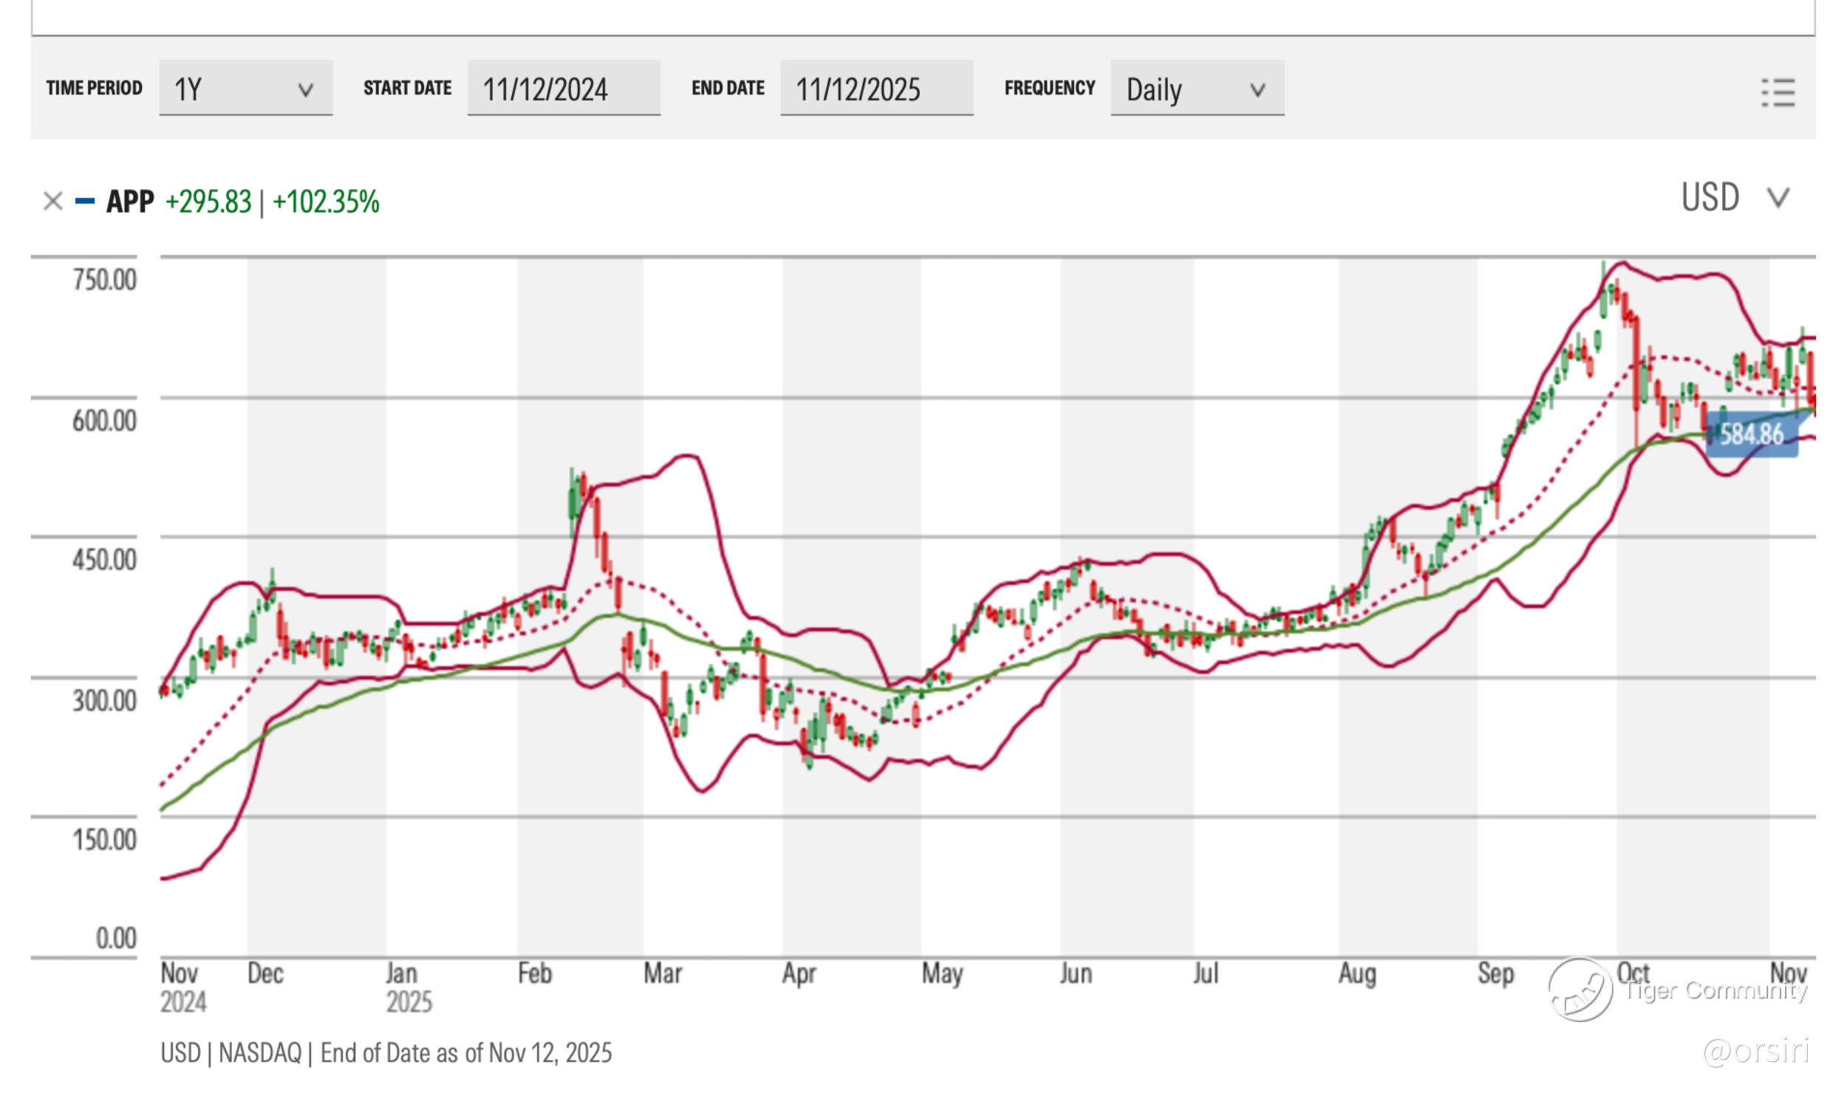Open the chart list menu icon
The width and height of the screenshot is (1847, 1093).
pos(1778,92)
